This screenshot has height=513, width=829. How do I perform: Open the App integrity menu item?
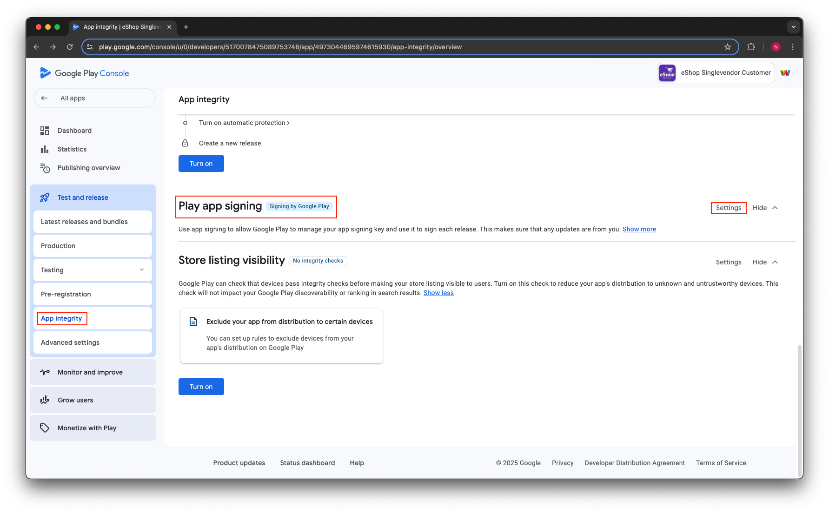[x=61, y=318]
